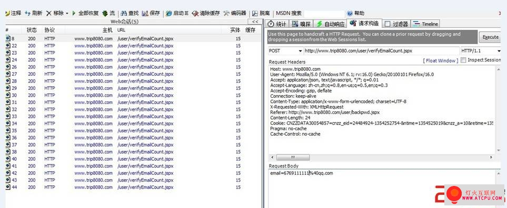Screen dimensions: 507x208
Task: Click the 注释 comment toolbar icon
Action: 7,13
